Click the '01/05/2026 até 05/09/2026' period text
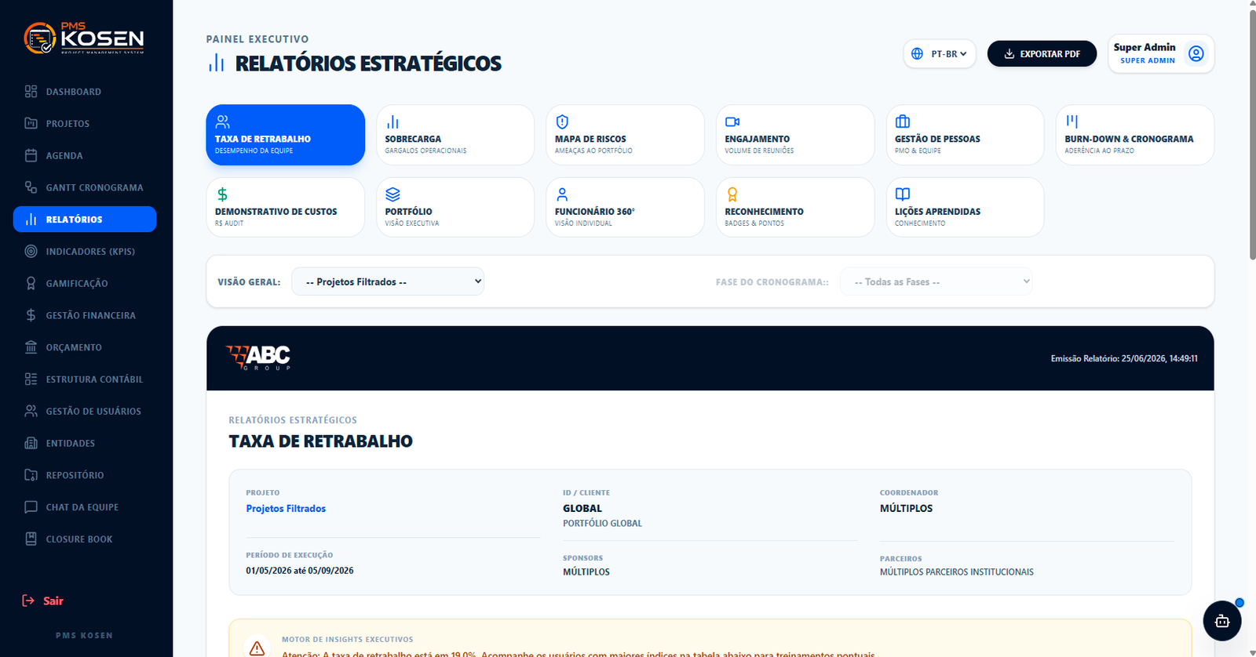Screen dimensions: 1256x657 click(x=300, y=571)
